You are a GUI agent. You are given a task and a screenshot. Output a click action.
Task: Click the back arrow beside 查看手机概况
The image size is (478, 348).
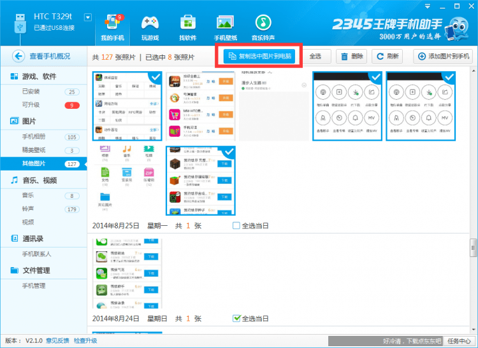pyautogui.click(x=18, y=56)
